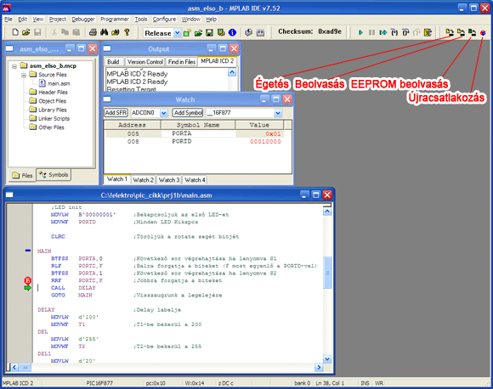Start the debugger with the Run icon
Image resolution: width=493 pixels, height=389 pixels.
[x=360, y=32]
